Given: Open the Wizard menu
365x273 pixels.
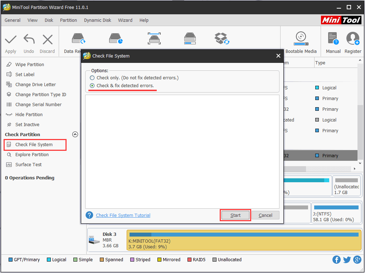Looking at the screenshot, I should [x=125, y=20].
